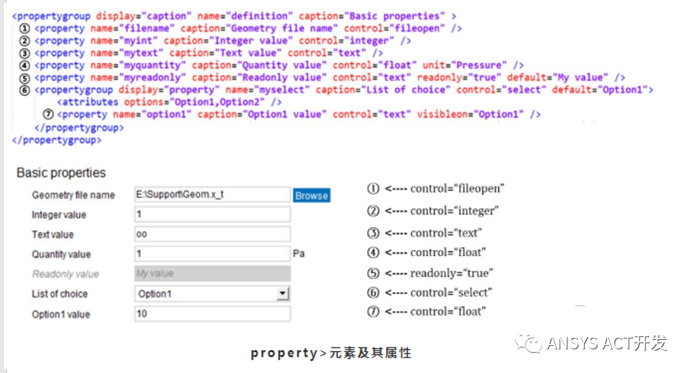Image resolution: width=689 pixels, height=373 pixels.
Task: Click the readonly="true" annotation text
Action: [451, 273]
